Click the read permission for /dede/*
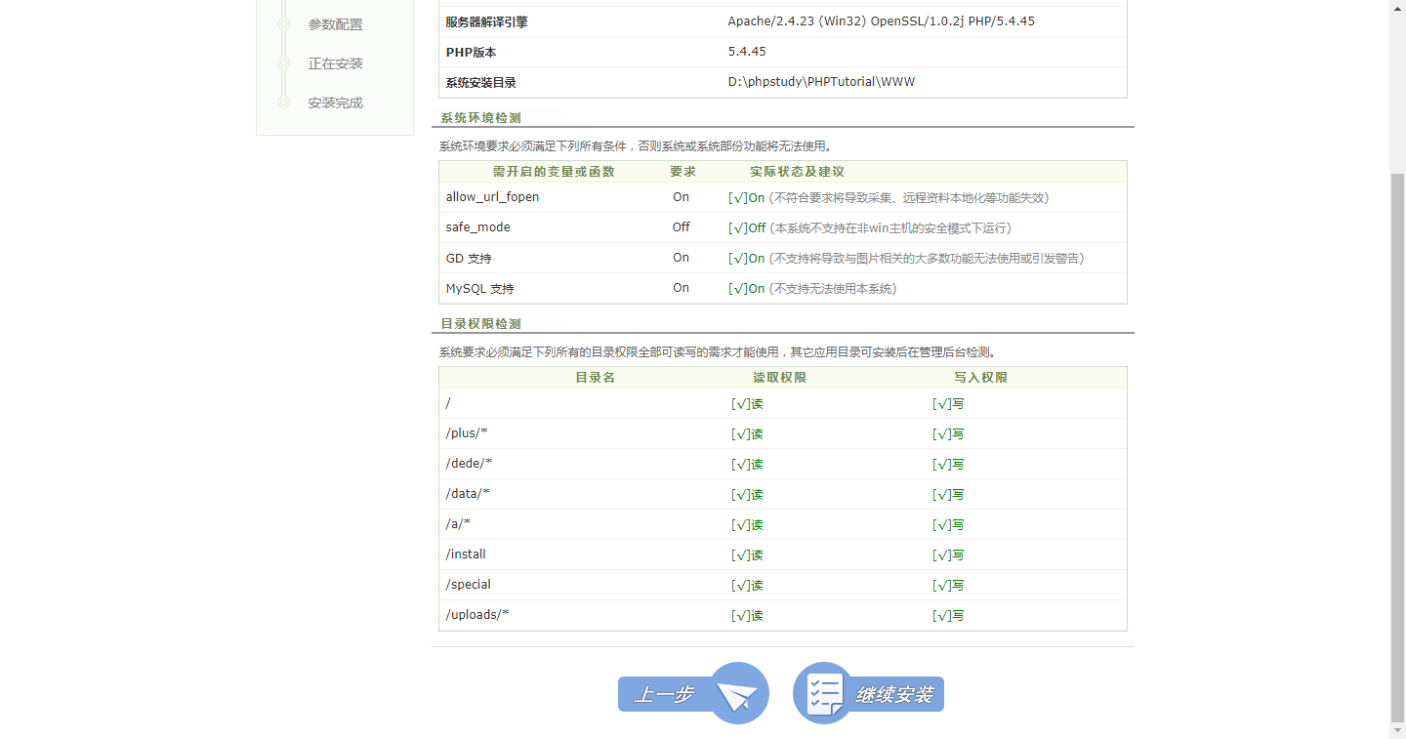 pyautogui.click(x=747, y=464)
